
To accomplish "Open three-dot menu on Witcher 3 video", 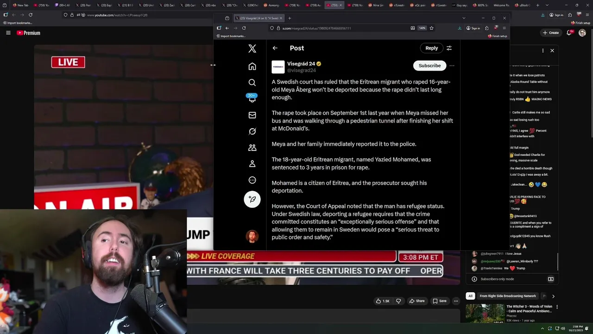I will [557, 307].
